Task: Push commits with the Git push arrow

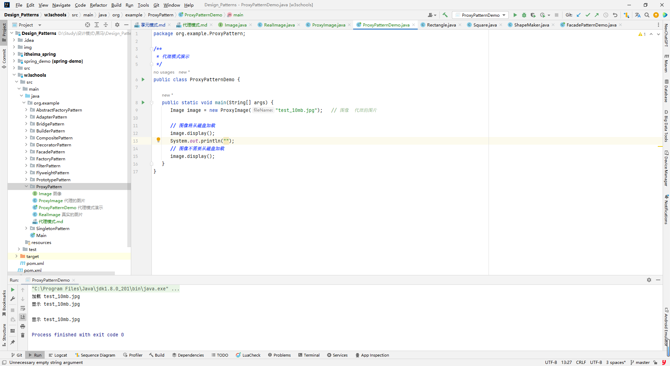Action: coord(597,15)
